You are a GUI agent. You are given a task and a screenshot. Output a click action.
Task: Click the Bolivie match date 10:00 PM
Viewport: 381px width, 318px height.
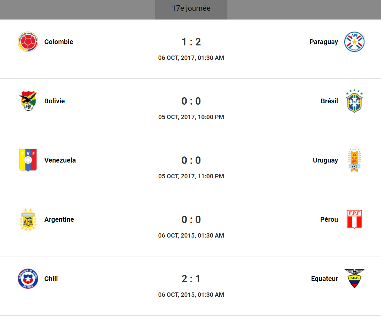191,117
